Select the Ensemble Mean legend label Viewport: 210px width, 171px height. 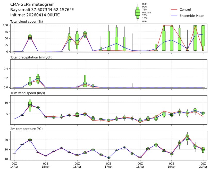[192, 16]
